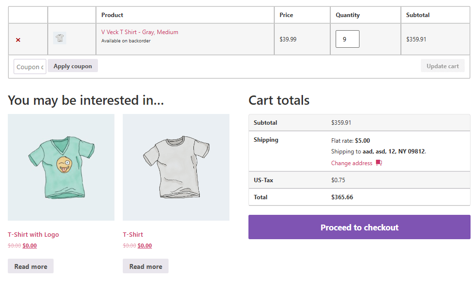The height and width of the screenshot is (284, 473).
Task: Click the Quantity column header
Action: pos(348,15)
